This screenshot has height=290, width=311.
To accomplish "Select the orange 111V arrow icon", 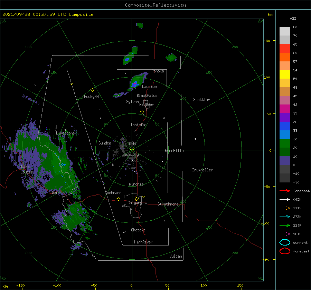I will [x=285, y=208].
